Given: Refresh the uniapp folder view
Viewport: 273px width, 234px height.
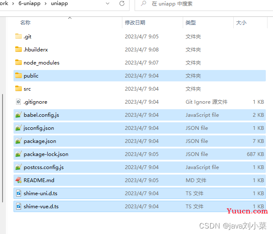Looking at the screenshot, I should (122, 3).
